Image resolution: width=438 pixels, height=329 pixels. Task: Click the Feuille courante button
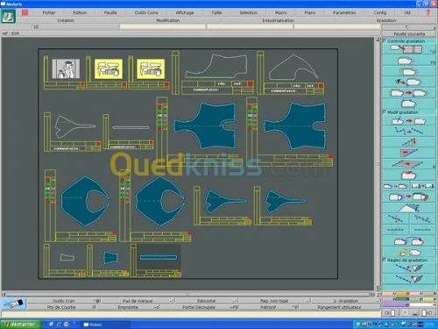(409, 34)
